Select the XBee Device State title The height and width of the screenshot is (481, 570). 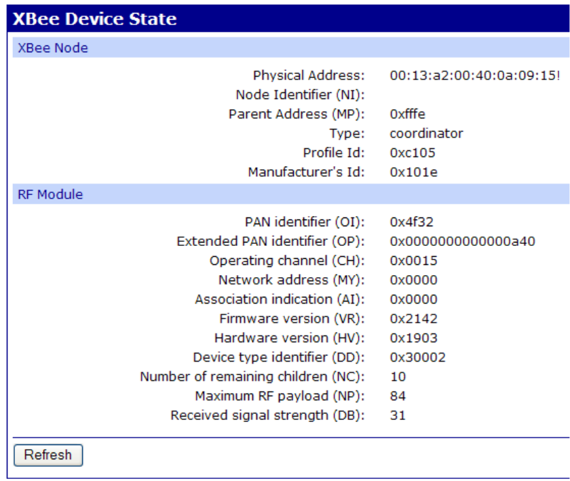(x=94, y=19)
